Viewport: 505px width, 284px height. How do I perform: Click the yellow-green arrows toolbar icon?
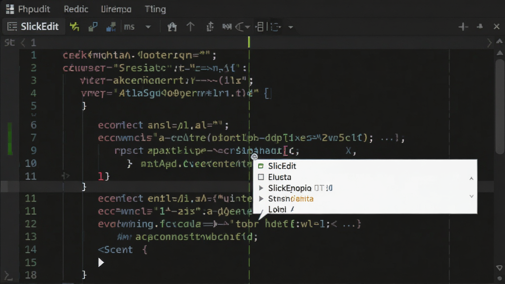click(74, 27)
